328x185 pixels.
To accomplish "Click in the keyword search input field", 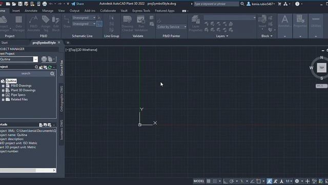I will (216, 4).
